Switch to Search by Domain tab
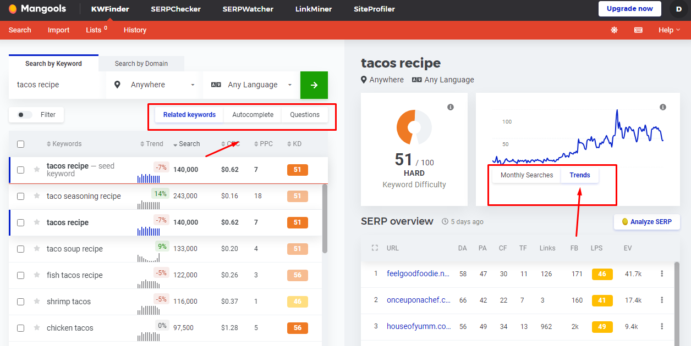This screenshot has width=691, height=346. coord(141,64)
